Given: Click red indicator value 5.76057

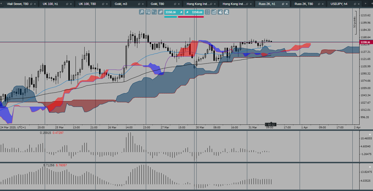Looking at the screenshot, I should pyautogui.click(x=62, y=165).
